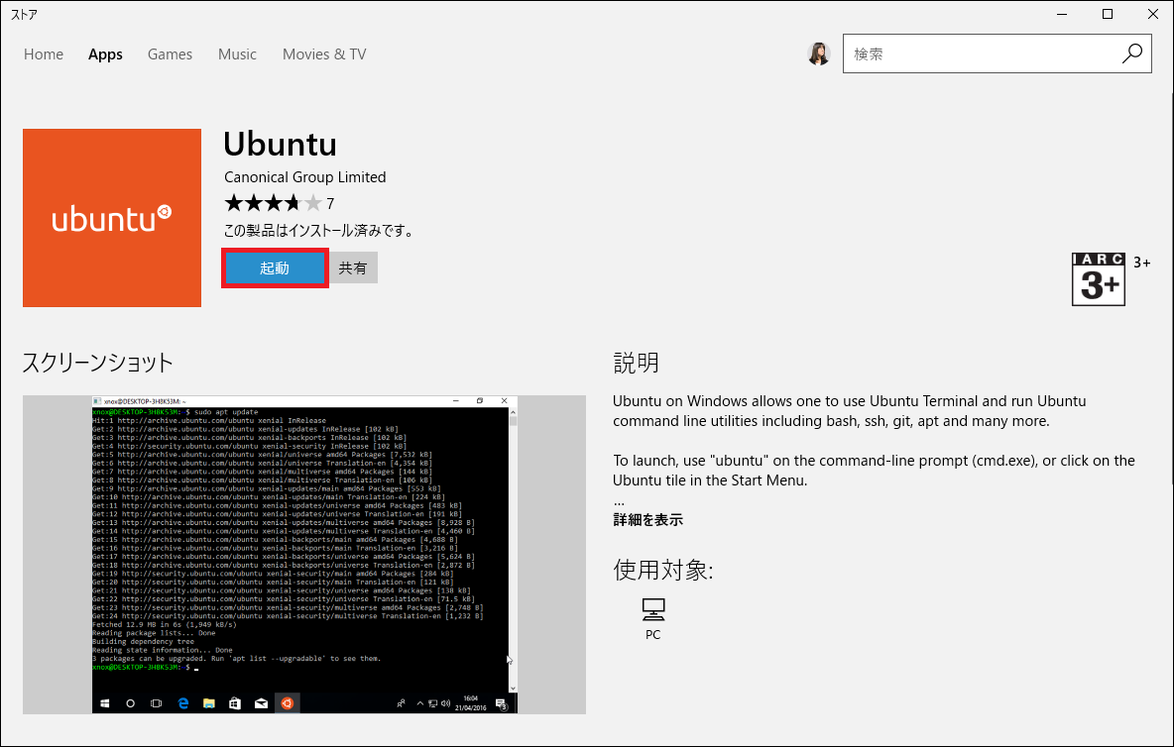The image size is (1174, 747).
Task: Open the Movies & TV tab
Action: 324,54
